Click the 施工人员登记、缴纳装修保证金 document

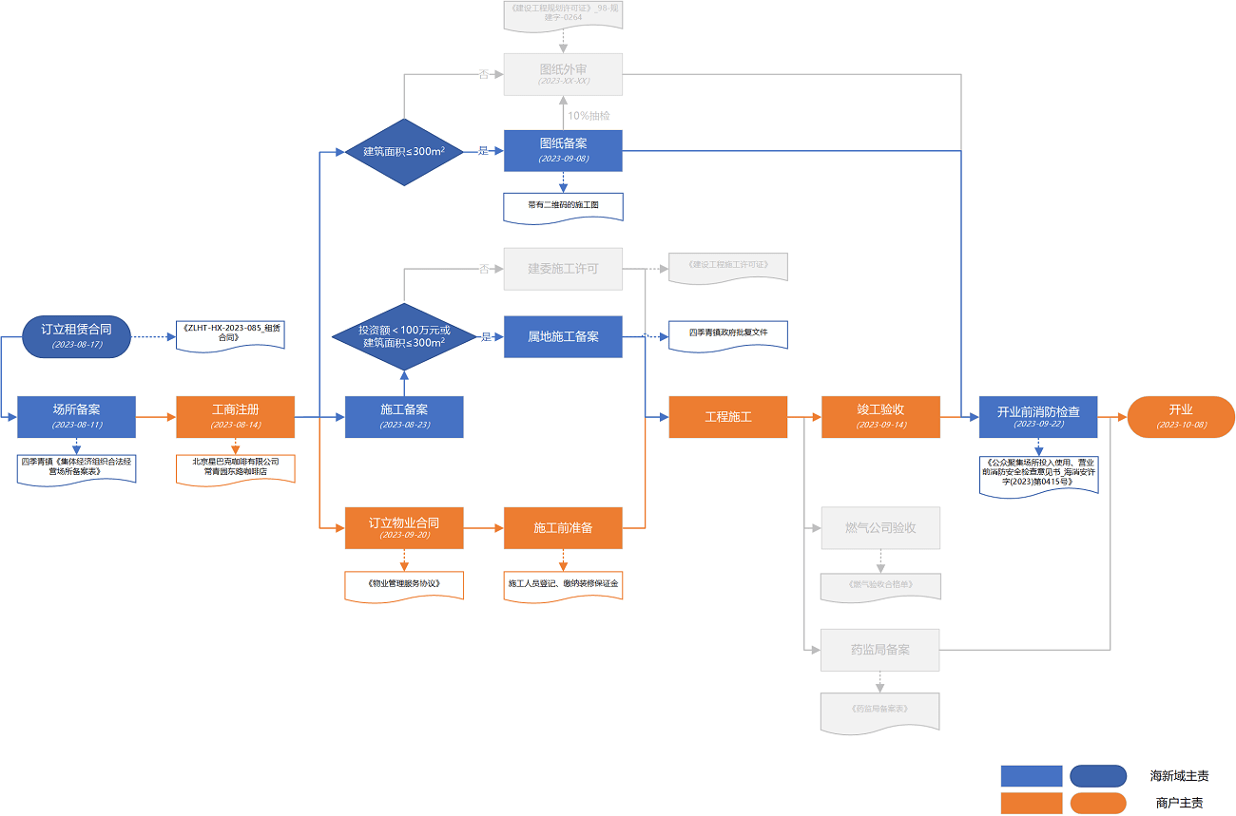click(x=563, y=585)
